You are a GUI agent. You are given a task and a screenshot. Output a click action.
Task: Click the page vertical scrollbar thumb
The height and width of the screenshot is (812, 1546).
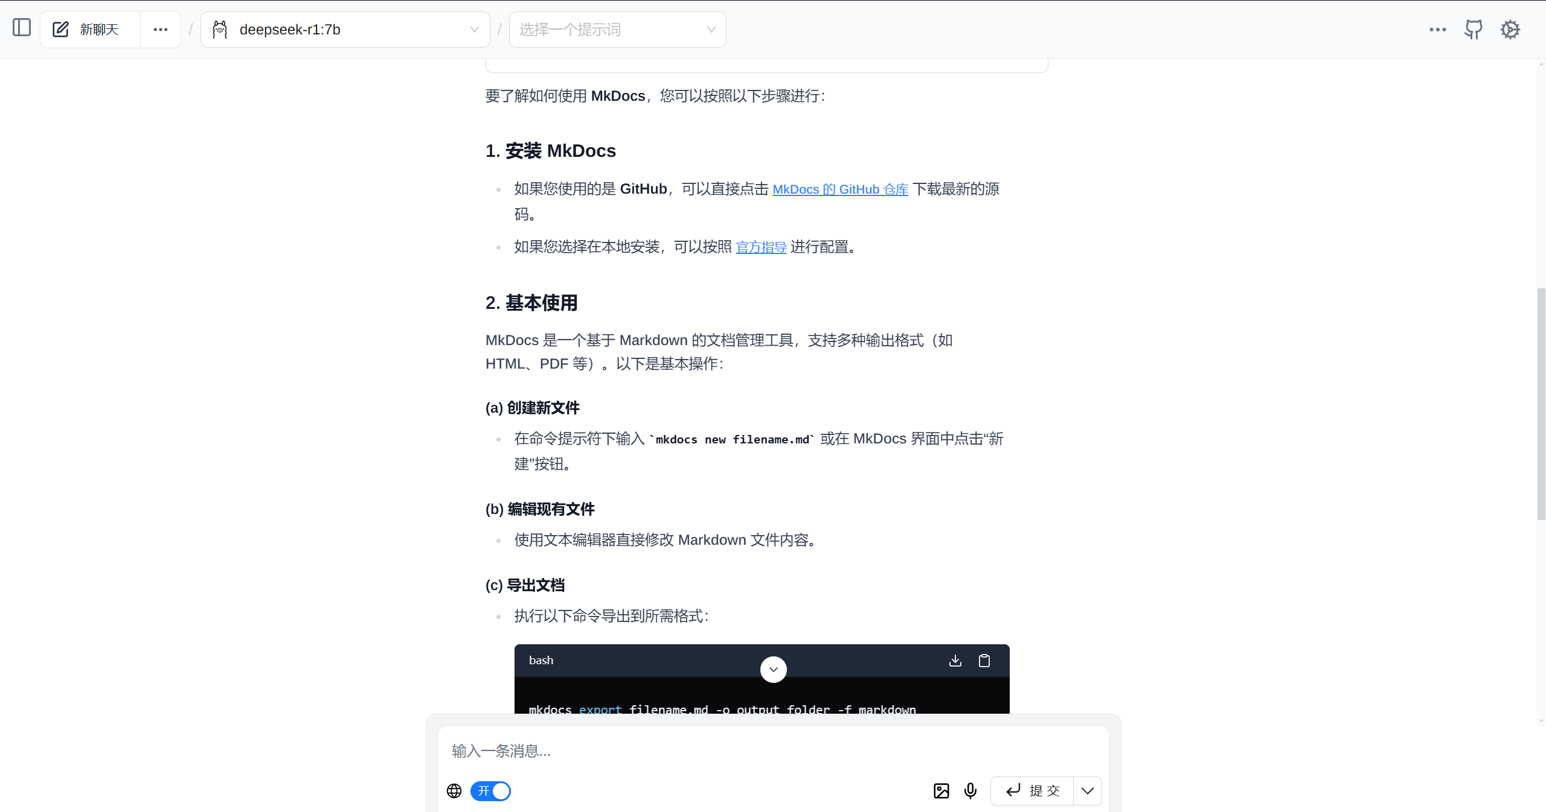(1541, 404)
